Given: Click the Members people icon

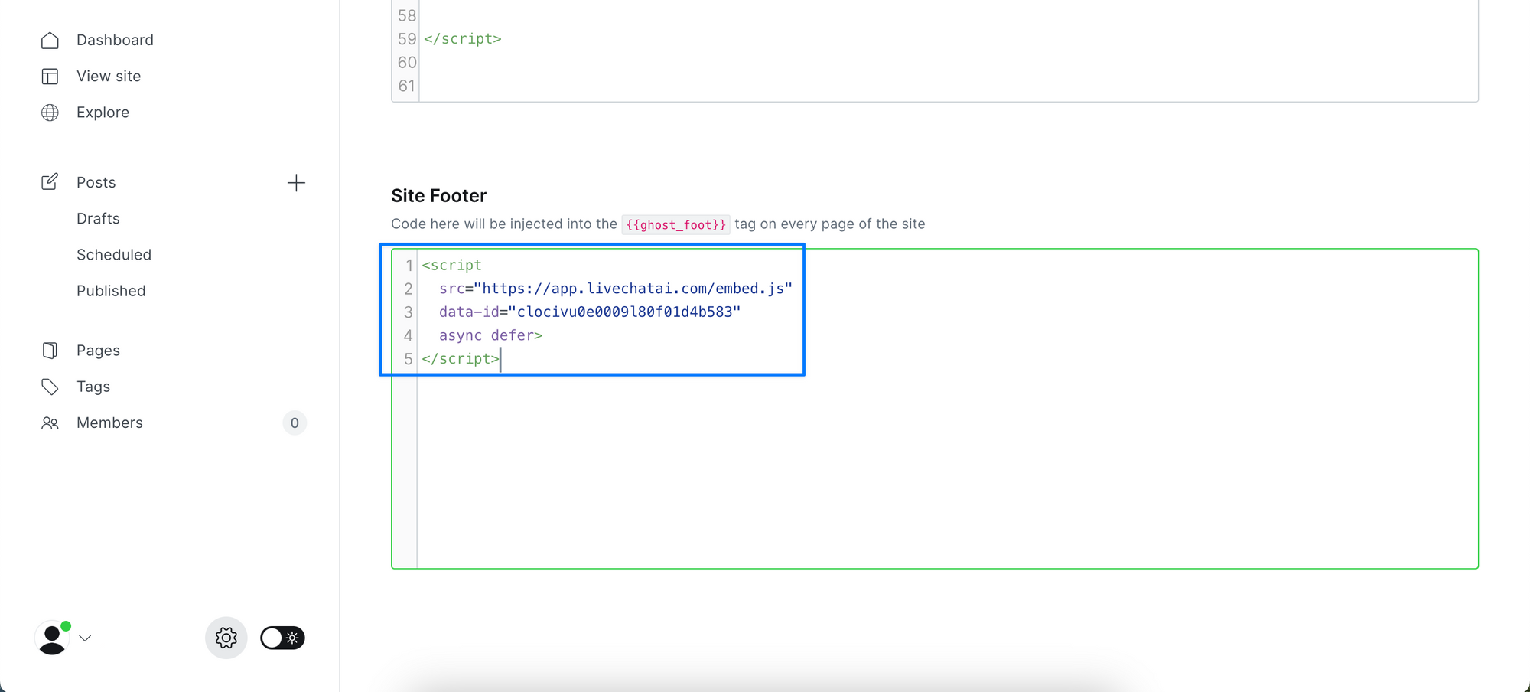Looking at the screenshot, I should click(x=50, y=423).
